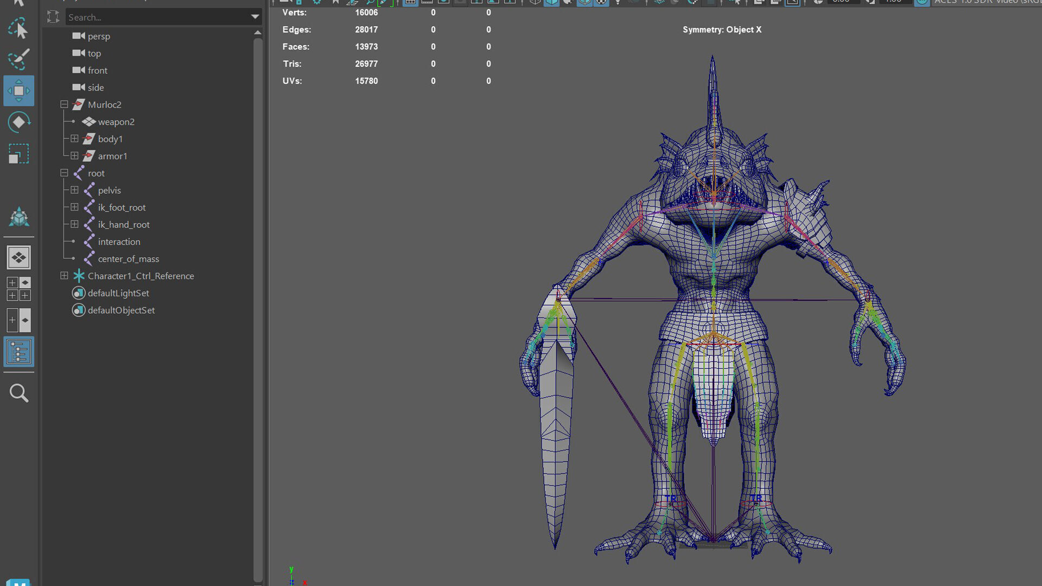Click the Outliner filter icon beside search
The height and width of the screenshot is (586, 1042).
53,17
